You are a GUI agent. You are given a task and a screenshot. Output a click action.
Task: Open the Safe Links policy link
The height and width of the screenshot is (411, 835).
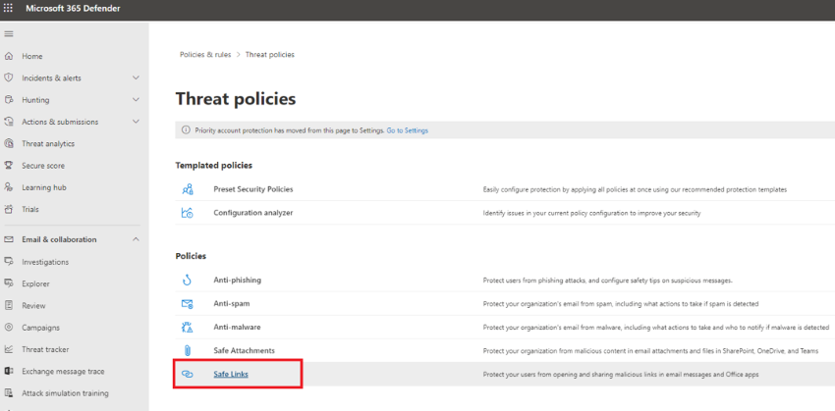[230, 375]
